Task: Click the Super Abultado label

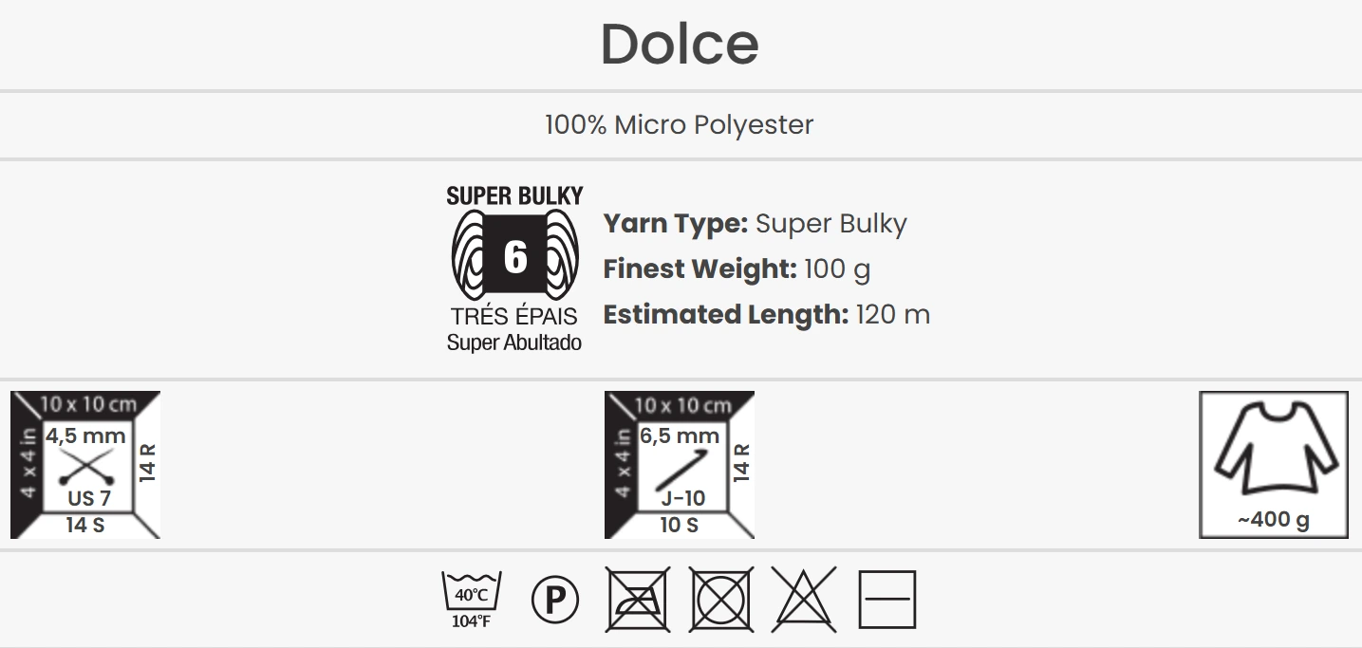Action: pos(514,343)
